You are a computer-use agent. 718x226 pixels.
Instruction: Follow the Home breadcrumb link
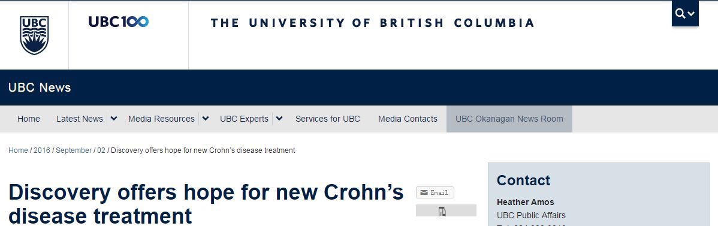click(18, 150)
